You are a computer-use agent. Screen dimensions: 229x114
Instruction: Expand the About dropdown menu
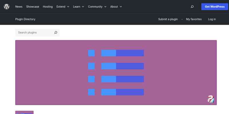(x=116, y=7)
